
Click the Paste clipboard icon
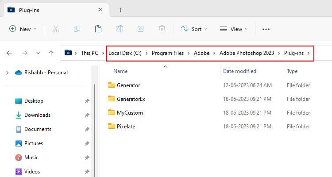point(98,29)
